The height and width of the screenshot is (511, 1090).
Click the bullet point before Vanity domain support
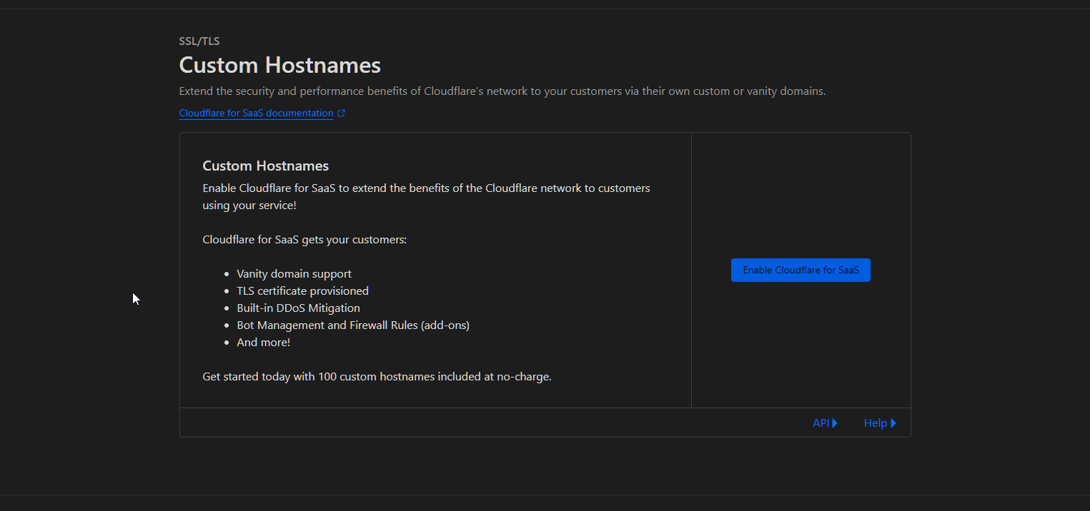tap(227, 274)
